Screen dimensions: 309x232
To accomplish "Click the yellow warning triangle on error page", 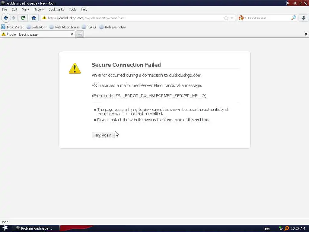I will pyautogui.click(x=75, y=68).
